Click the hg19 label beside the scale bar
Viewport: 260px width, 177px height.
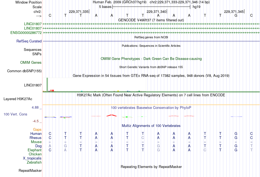(x=197, y=7)
